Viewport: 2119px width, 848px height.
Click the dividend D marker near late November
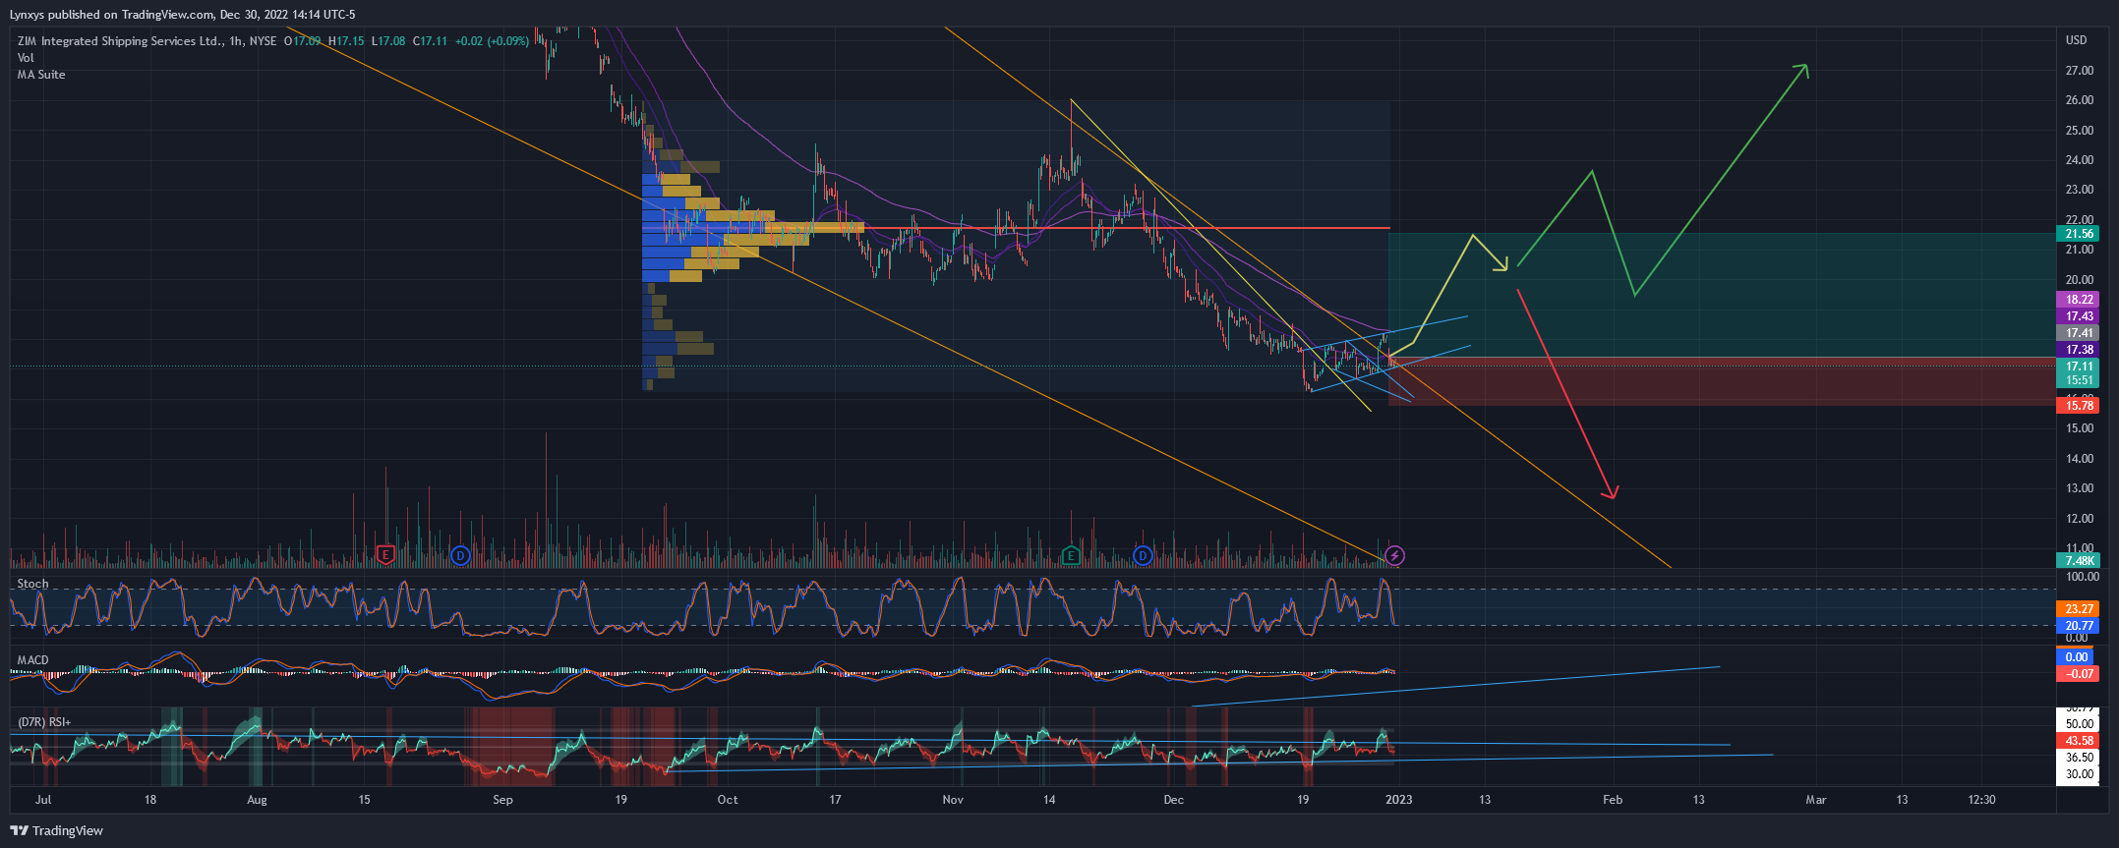click(x=1143, y=555)
